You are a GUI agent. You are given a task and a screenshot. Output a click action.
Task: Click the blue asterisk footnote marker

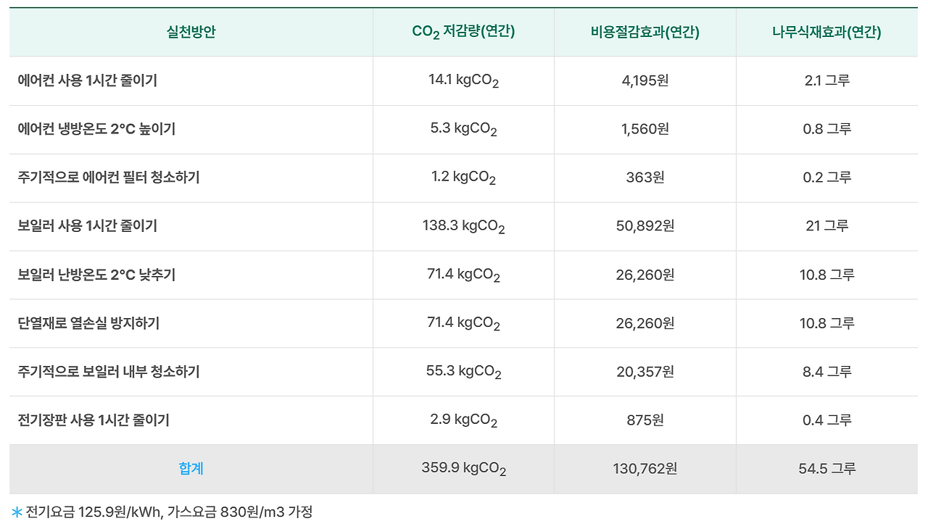tap(17, 512)
